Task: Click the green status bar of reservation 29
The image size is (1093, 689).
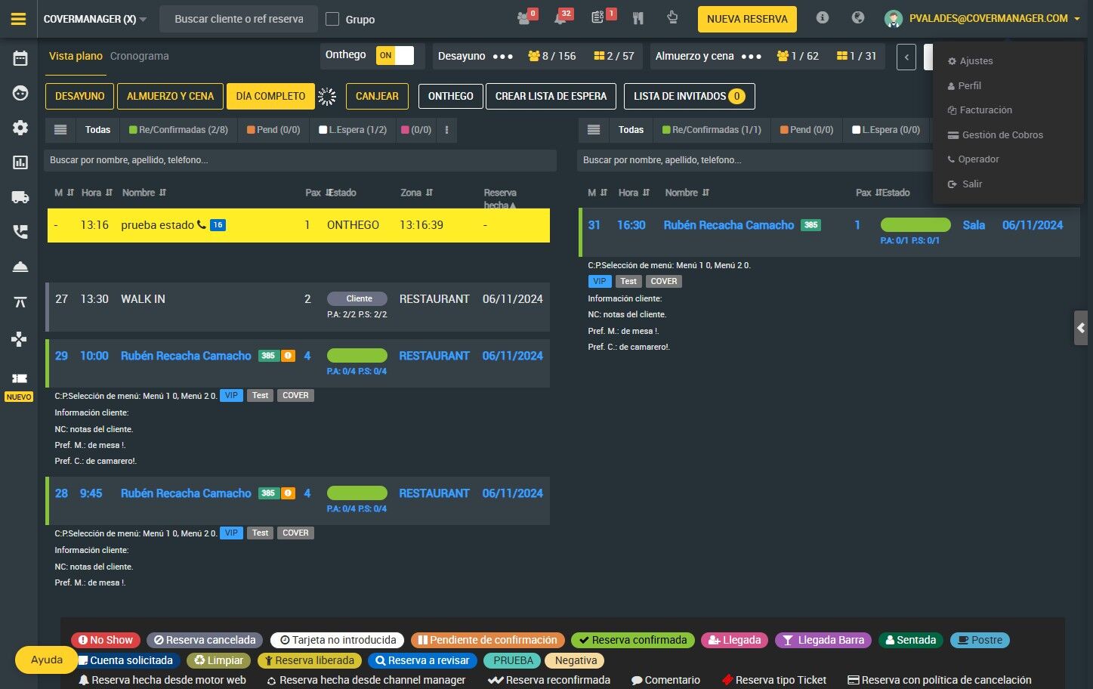Action: click(357, 356)
